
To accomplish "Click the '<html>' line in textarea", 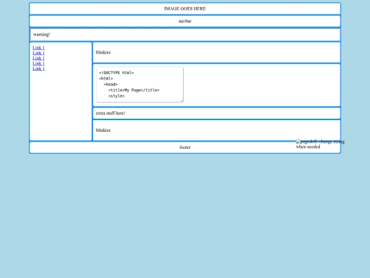I will click(x=106, y=78).
